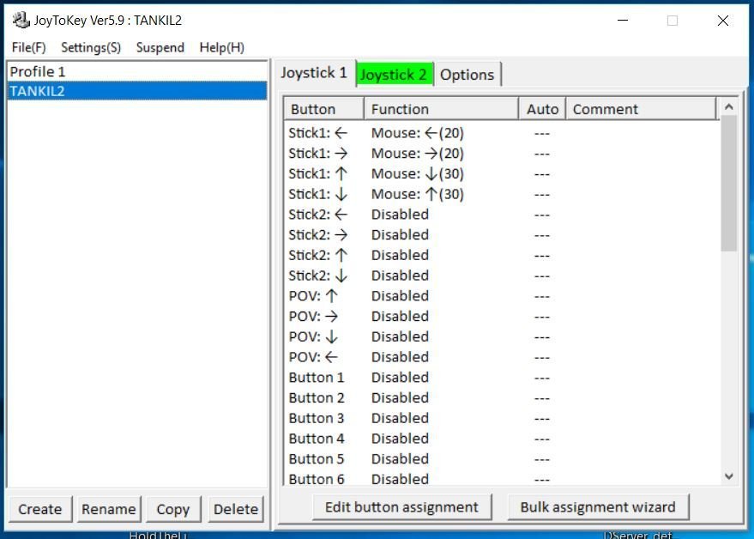Click the Comment column header
The width and height of the screenshot is (754, 539).
pyautogui.click(x=641, y=109)
